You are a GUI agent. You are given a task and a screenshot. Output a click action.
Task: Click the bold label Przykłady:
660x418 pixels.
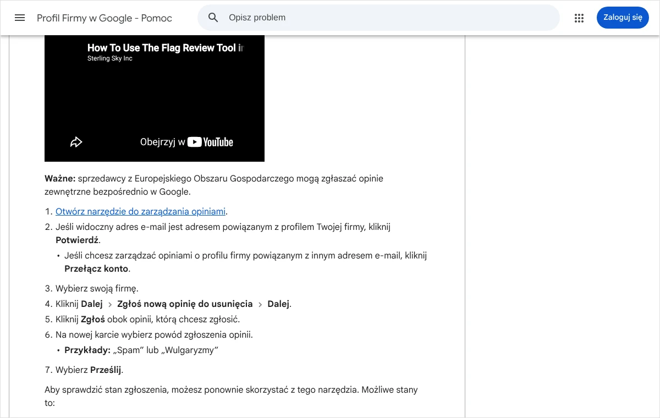87,350
